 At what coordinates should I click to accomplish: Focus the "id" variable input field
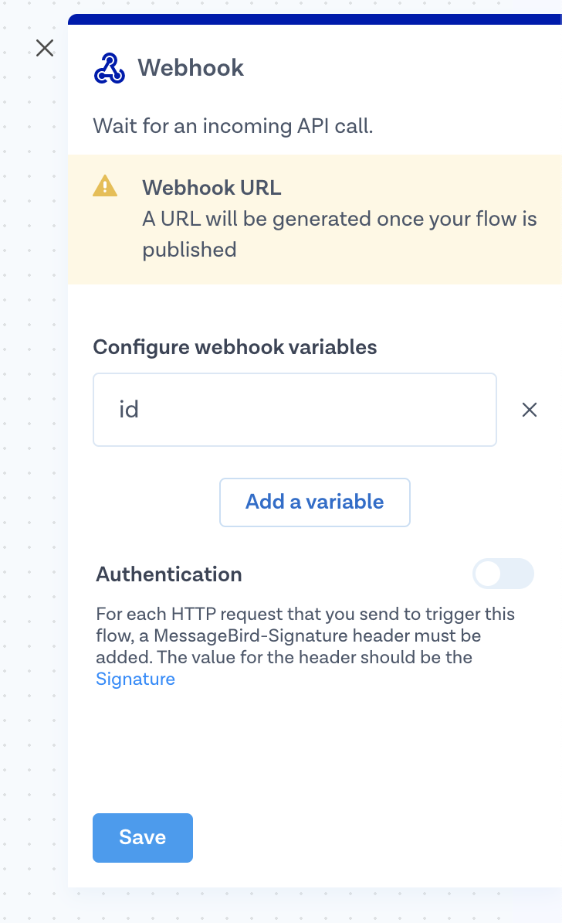pyautogui.click(x=294, y=410)
